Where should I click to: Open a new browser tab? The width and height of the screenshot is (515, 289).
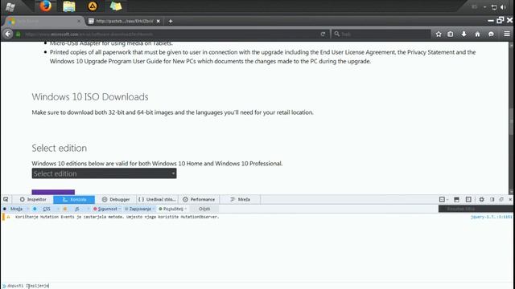[x=171, y=22]
